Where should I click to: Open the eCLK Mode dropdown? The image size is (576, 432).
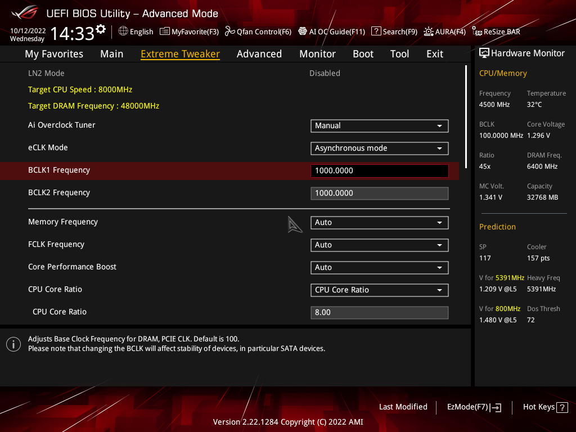pos(379,148)
